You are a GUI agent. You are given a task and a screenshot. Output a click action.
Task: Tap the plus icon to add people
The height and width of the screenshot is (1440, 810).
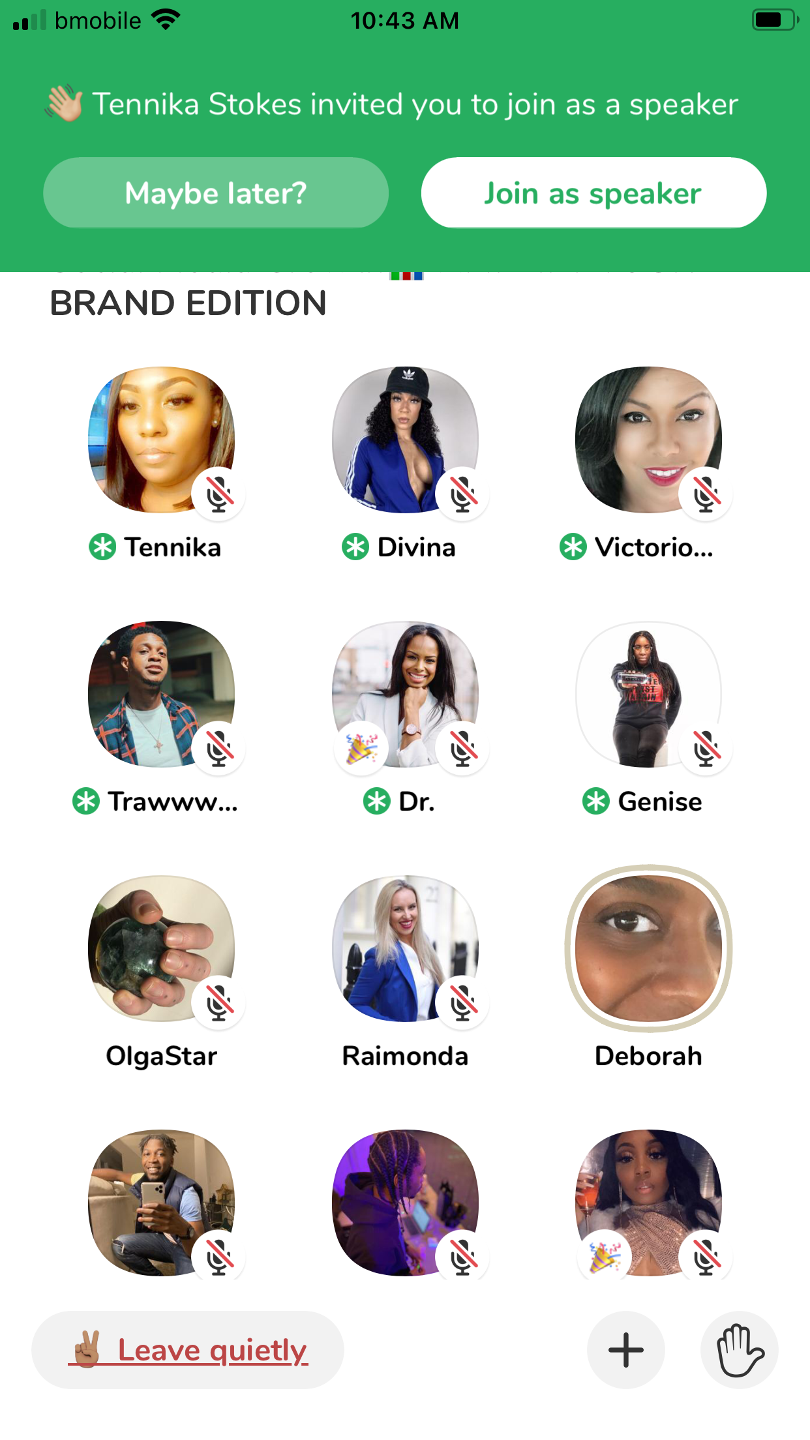point(626,1350)
